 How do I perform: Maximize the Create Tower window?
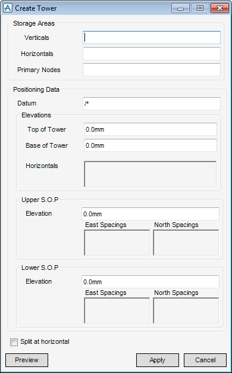pos(200,8)
